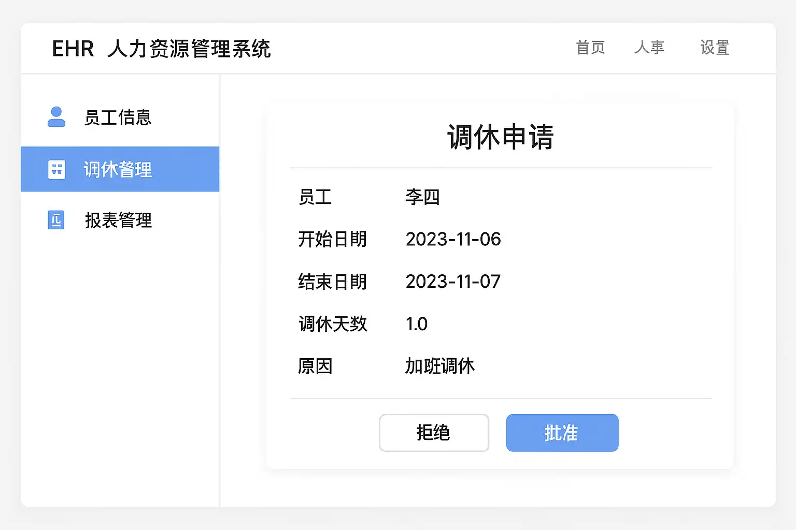Click the calendar icon beside 调休管理
This screenshot has width=796, height=530.
point(56,169)
